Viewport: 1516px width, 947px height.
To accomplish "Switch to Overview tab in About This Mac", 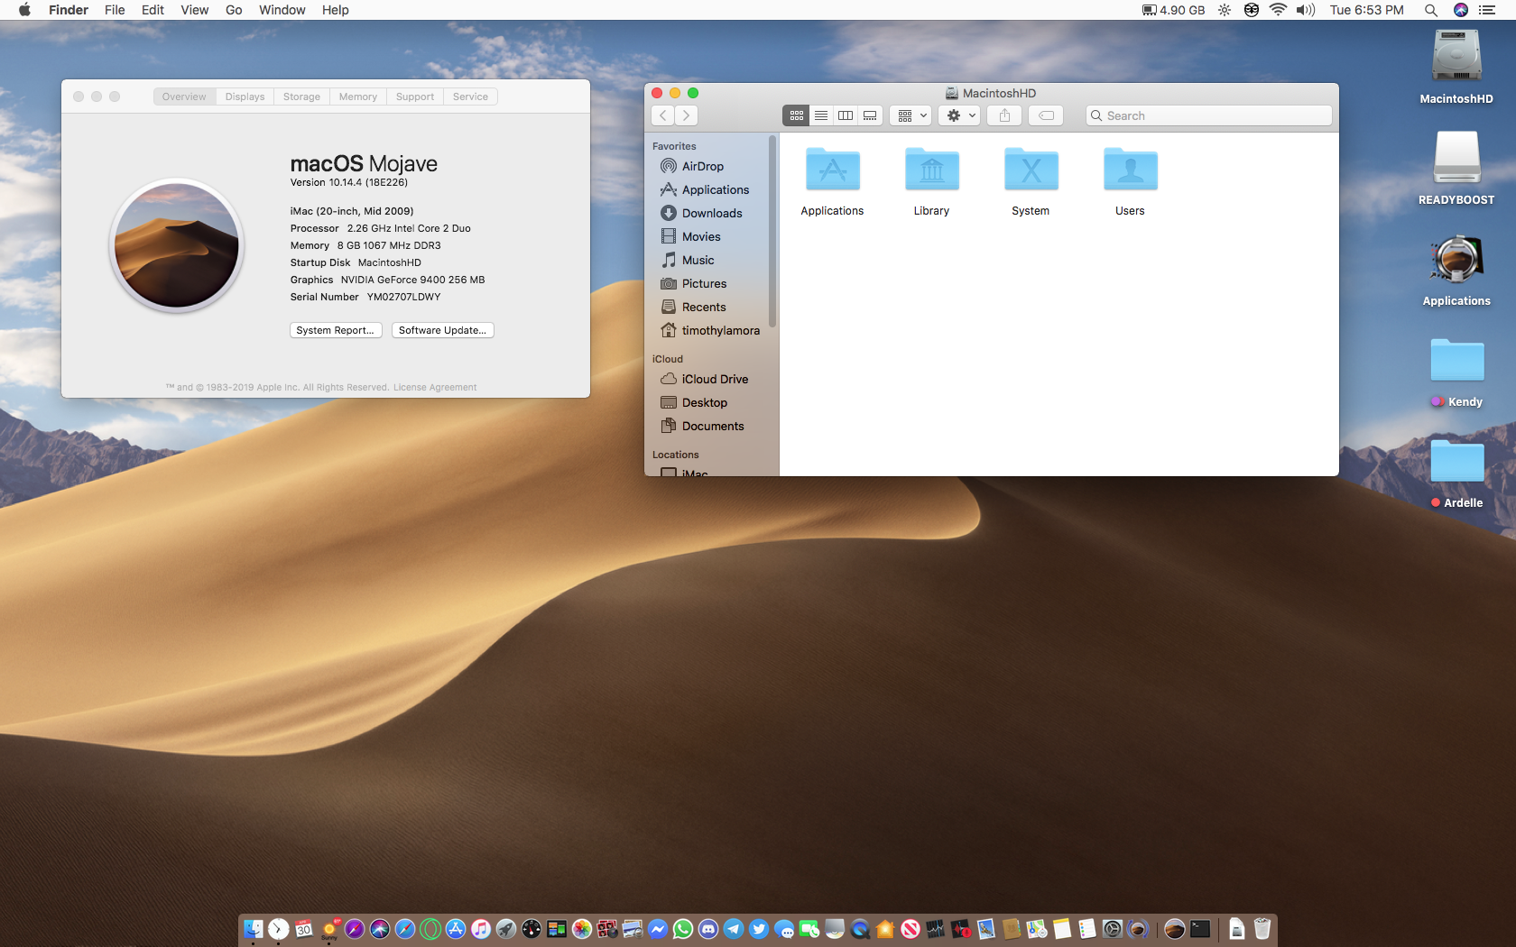I will click(184, 97).
